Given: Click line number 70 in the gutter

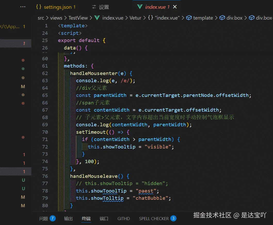Looking at the screenshot, I should click(45, 132).
